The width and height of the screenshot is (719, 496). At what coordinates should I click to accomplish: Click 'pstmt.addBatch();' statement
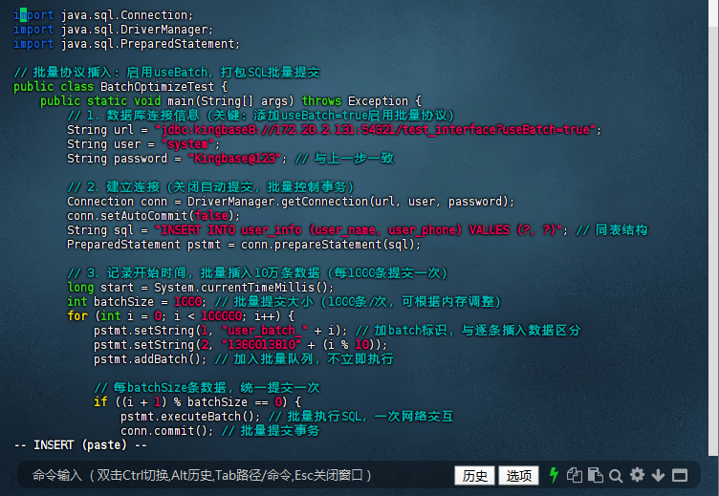click(x=150, y=358)
